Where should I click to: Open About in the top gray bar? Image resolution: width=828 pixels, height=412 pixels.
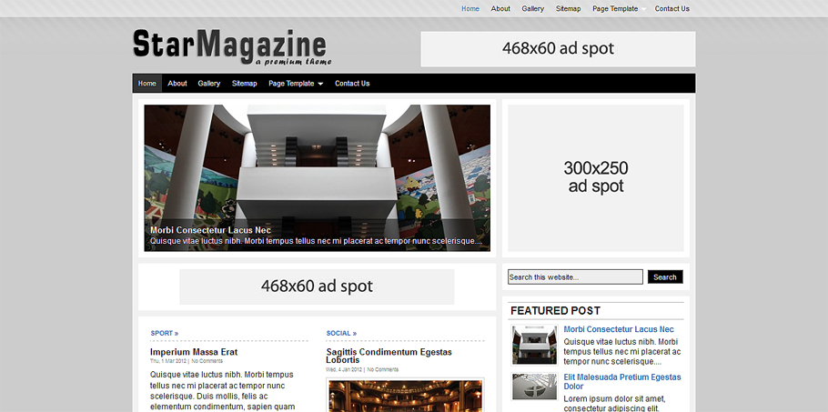coord(500,8)
